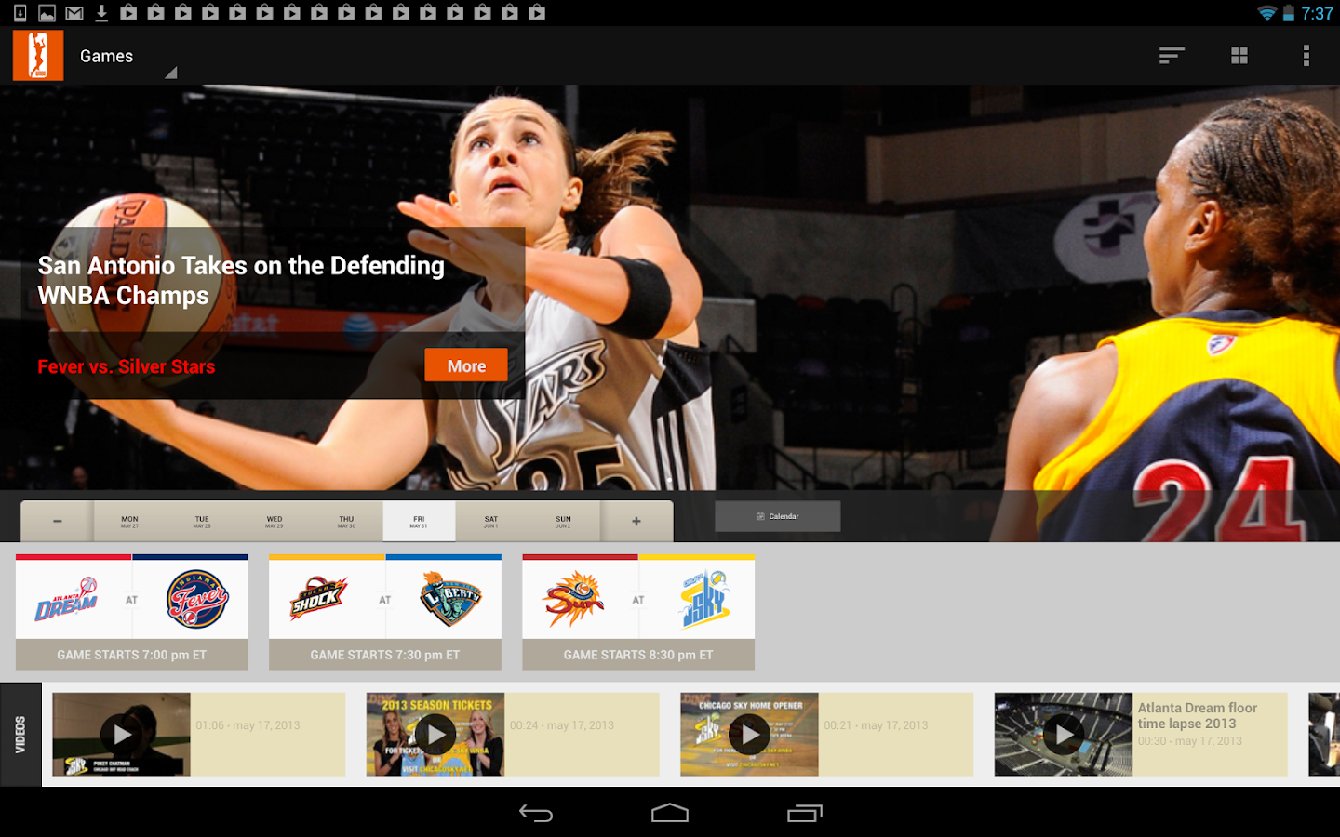Open the Gmail notification icon
The image size is (1340, 837).
click(x=73, y=13)
